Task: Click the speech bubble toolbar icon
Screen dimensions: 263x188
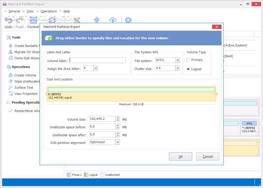Action: point(128,20)
